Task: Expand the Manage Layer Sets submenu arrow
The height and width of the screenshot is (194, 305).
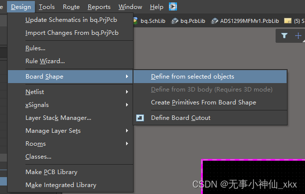Action: [x=127, y=131]
